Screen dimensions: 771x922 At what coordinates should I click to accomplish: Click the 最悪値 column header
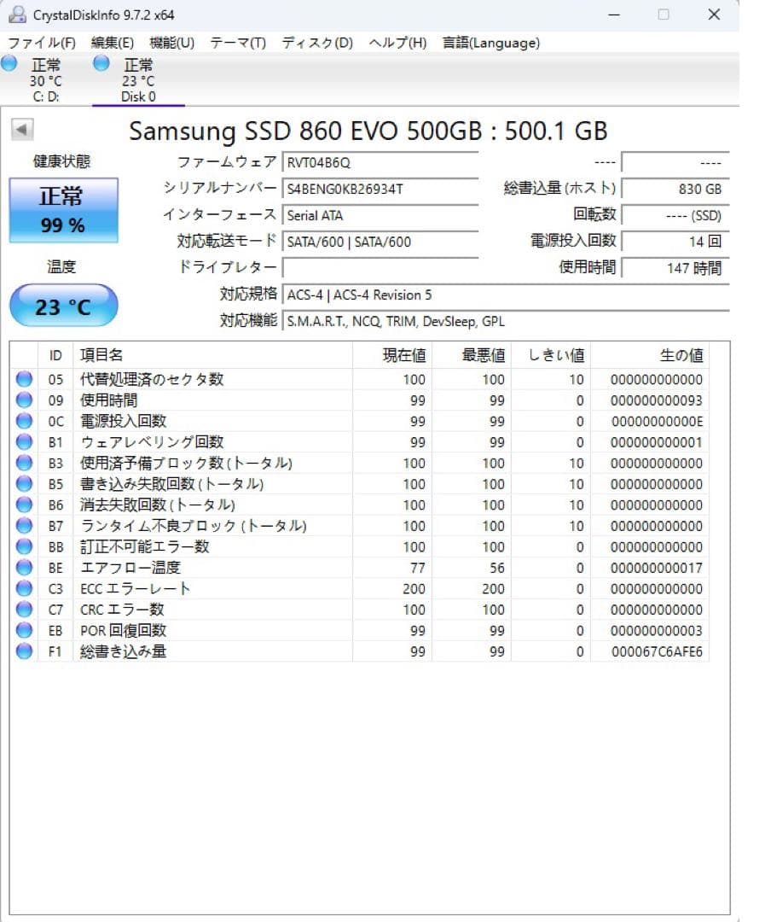click(x=472, y=355)
